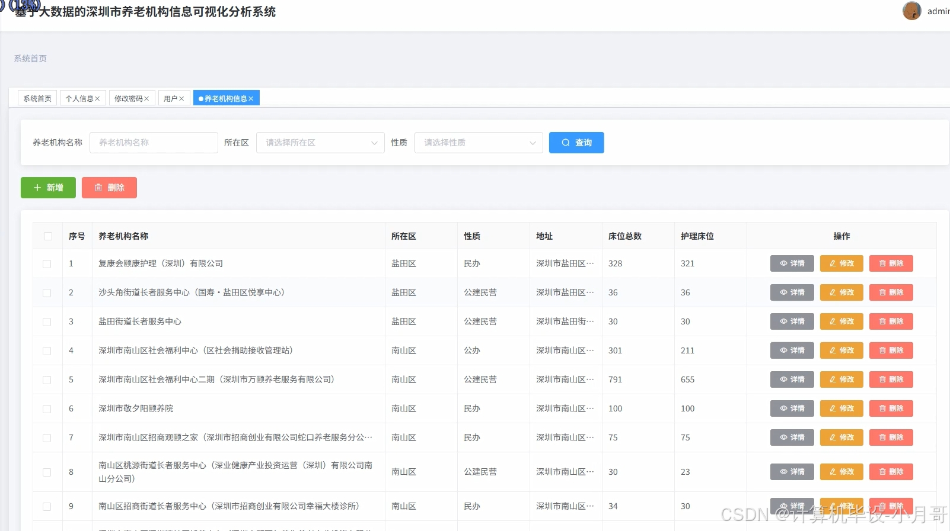Image resolution: width=950 pixels, height=531 pixels.
Task: Close the 养老机构信息 tab with its x
Action: click(251, 99)
